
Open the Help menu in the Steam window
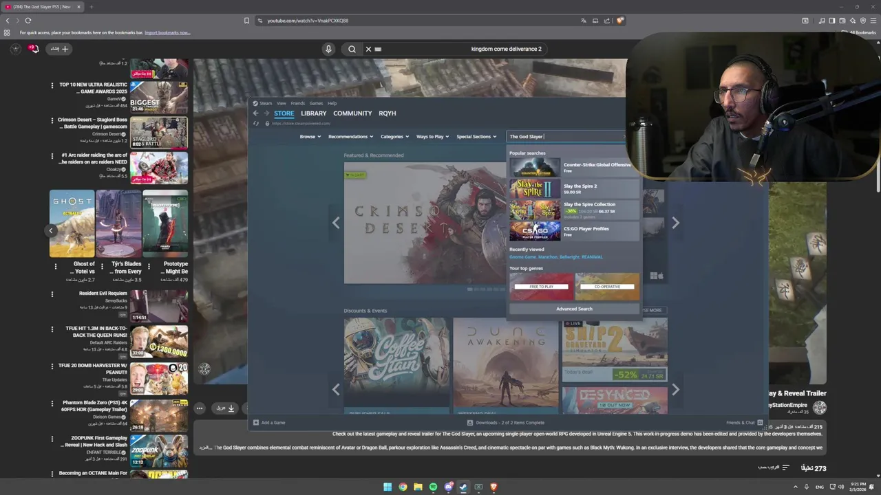(x=332, y=103)
